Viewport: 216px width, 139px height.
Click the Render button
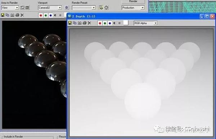(133, 1)
